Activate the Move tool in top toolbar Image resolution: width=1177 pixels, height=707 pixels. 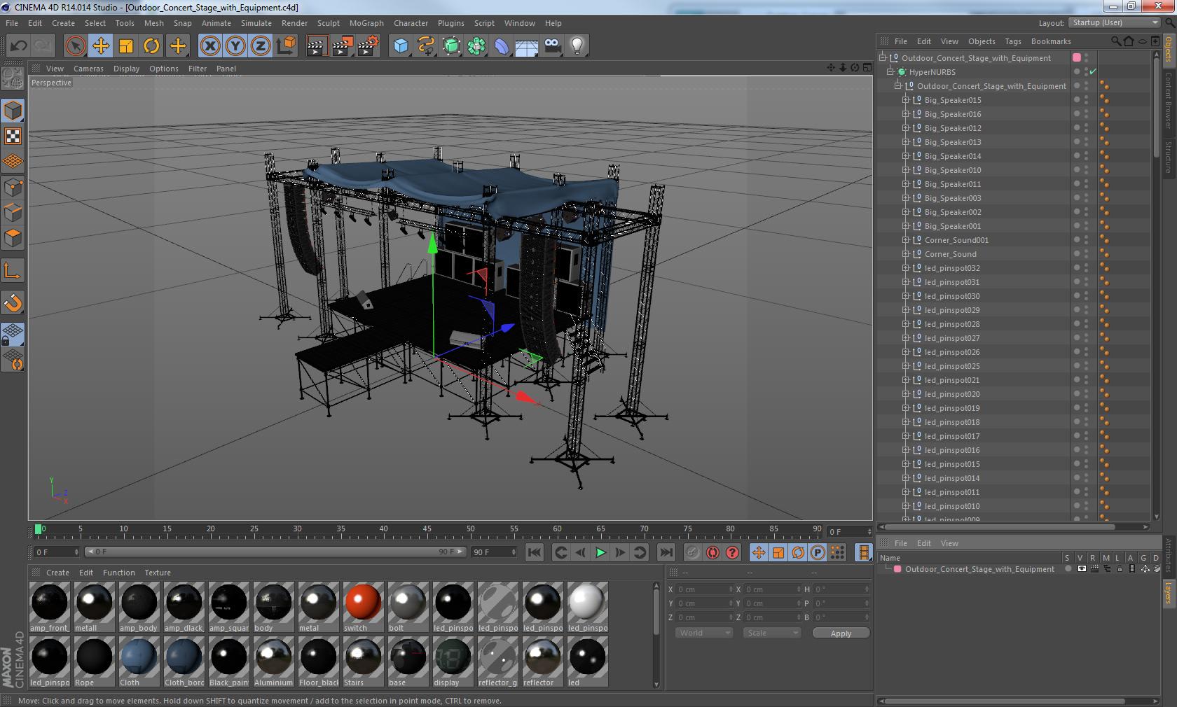(x=101, y=46)
